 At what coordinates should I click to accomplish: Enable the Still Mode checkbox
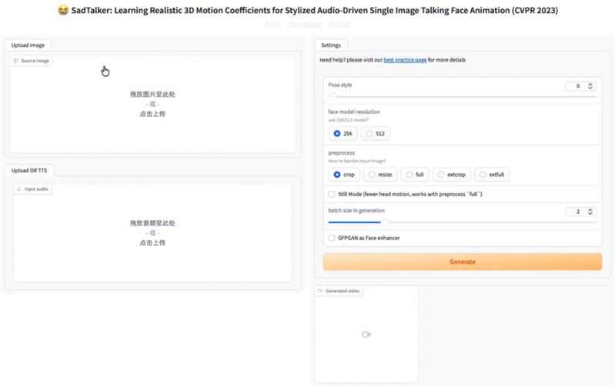click(x=332, y=195)
